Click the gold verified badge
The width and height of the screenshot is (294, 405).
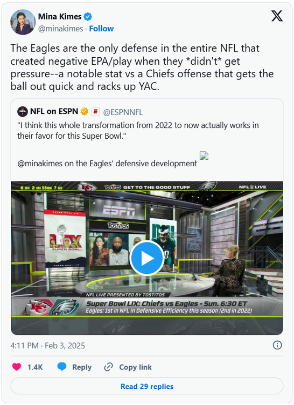click(84, 111)
